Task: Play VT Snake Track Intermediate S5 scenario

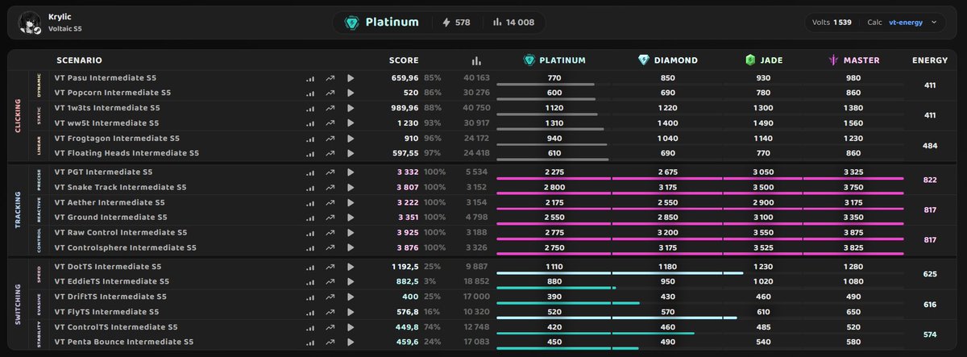Action: 351,187
